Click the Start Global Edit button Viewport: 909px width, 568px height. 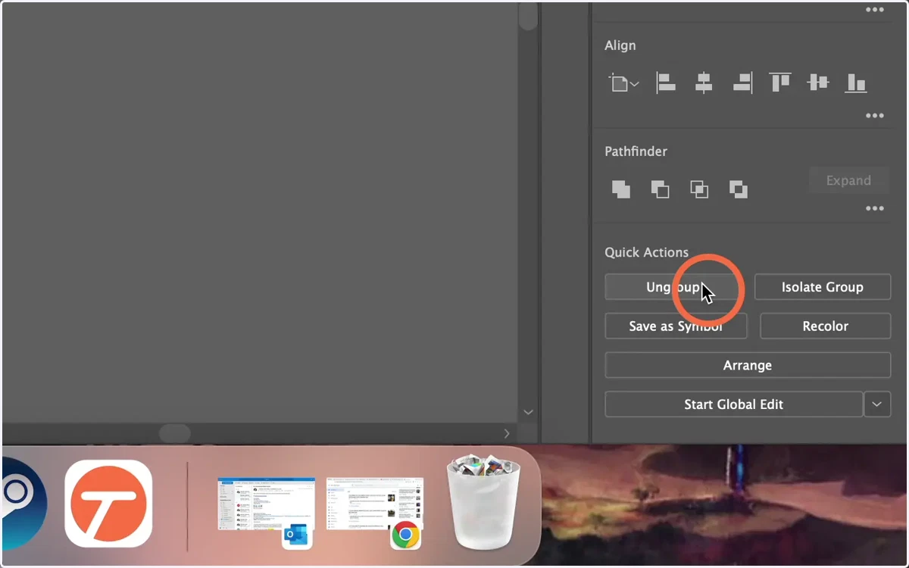coord(734,404)
